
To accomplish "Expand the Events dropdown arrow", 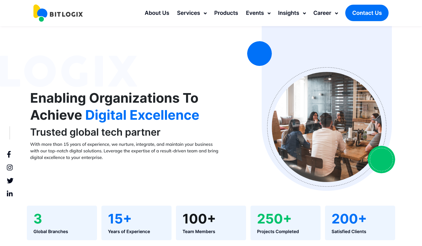I will [269, 13].
